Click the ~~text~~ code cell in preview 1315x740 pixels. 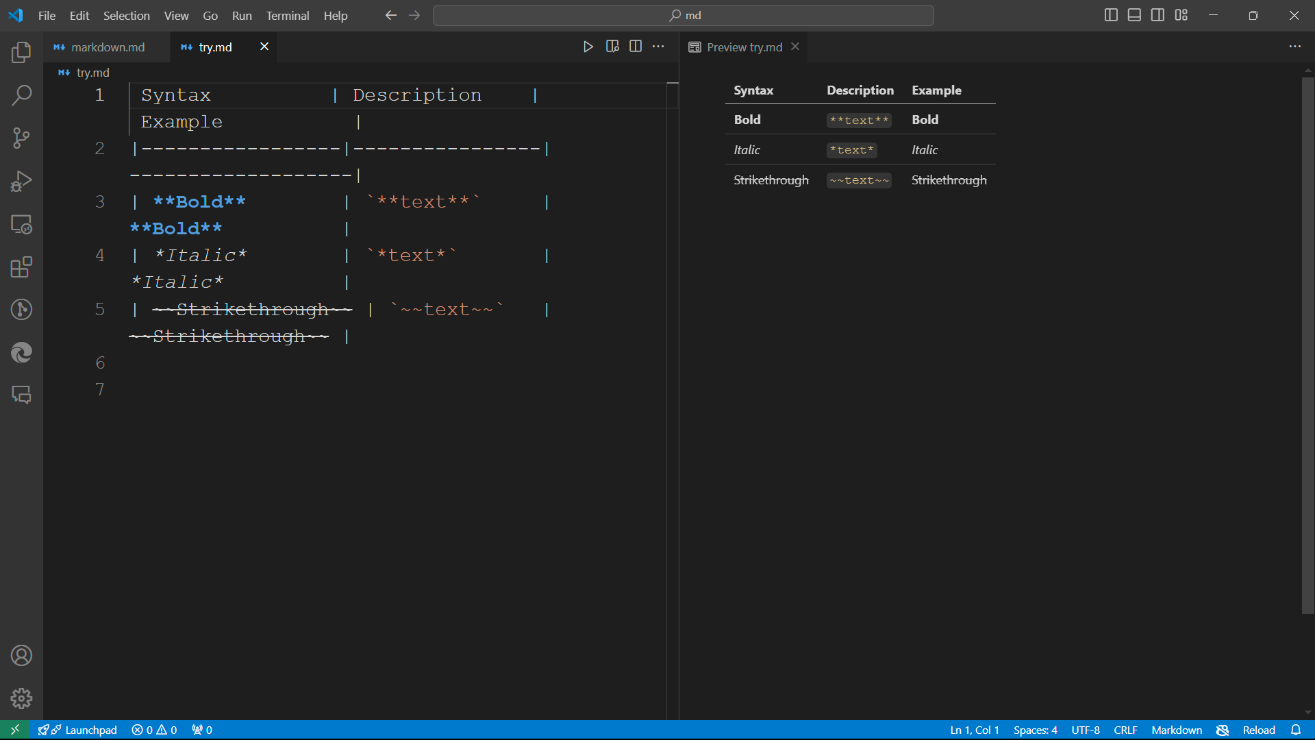click(859, 180)
